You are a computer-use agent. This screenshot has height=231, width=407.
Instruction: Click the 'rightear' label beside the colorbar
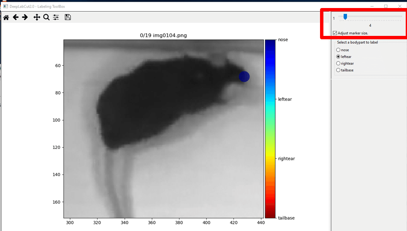pyautogui.click(x=286, y=159)
